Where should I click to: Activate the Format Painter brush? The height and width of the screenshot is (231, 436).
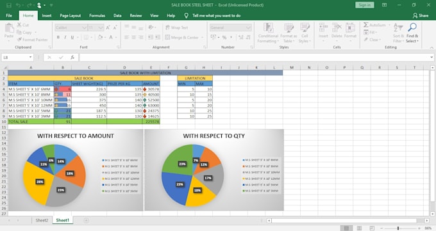pos(32,40)
